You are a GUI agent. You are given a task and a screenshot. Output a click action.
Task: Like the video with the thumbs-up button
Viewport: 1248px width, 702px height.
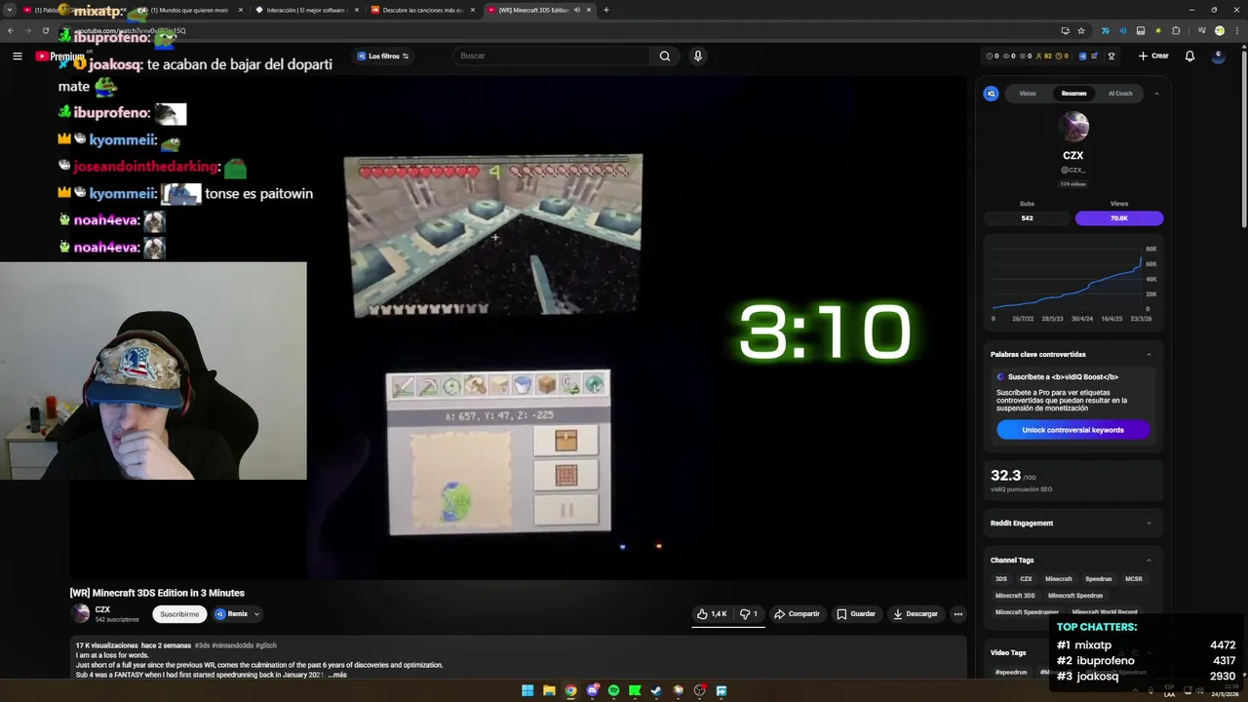pyautogui.click(x=712, y=614)
